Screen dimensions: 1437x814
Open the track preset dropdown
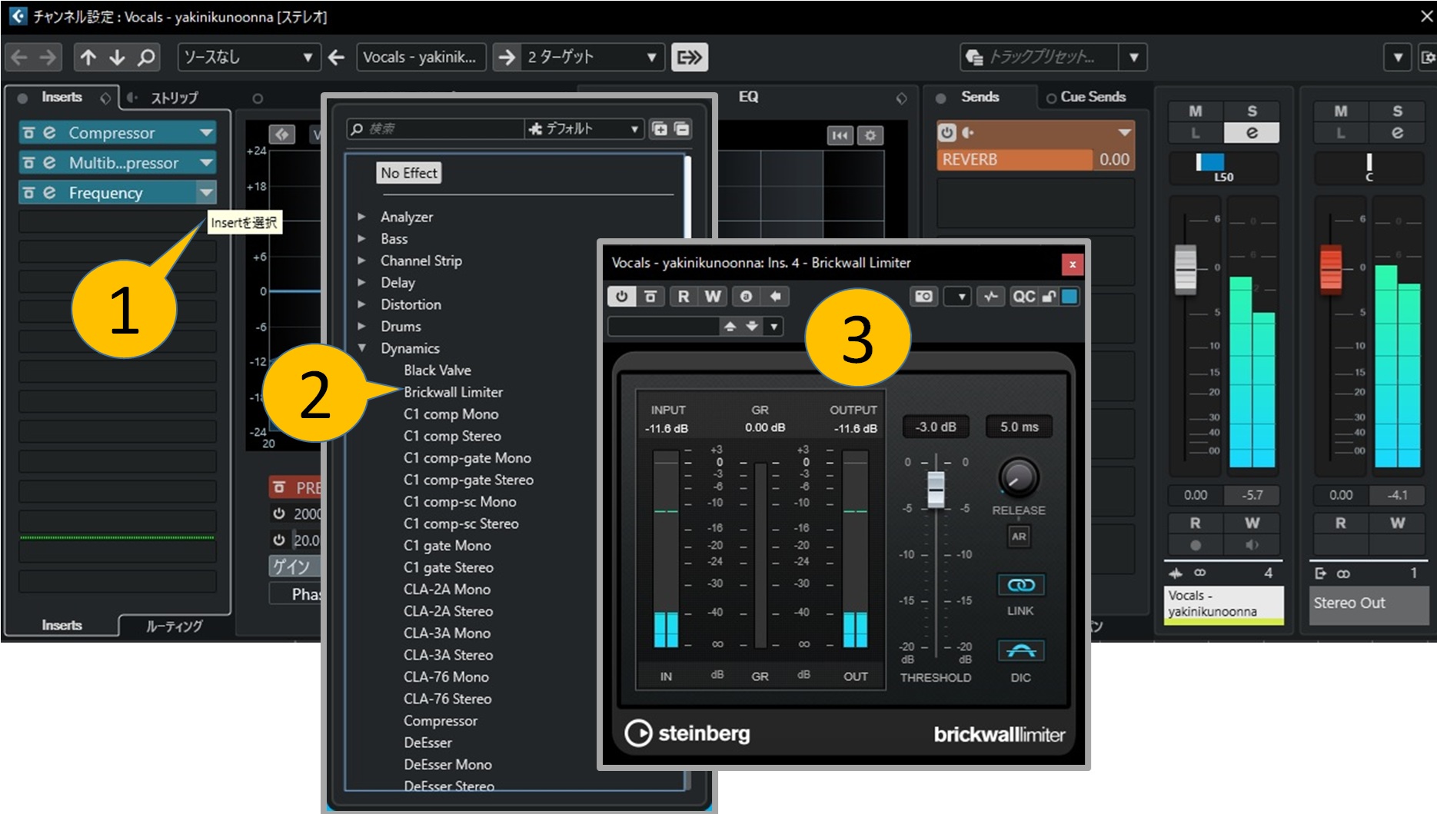(x=1133, y=57)
